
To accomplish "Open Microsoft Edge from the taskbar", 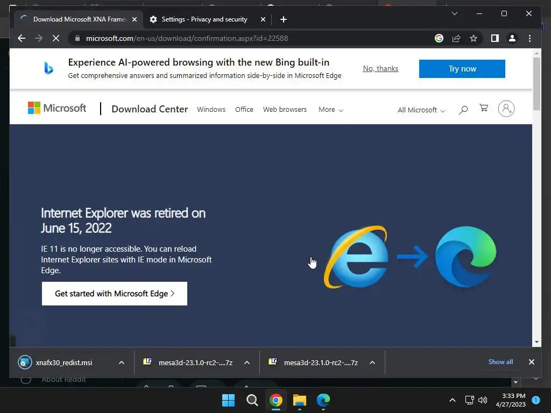I will point(323,400).
